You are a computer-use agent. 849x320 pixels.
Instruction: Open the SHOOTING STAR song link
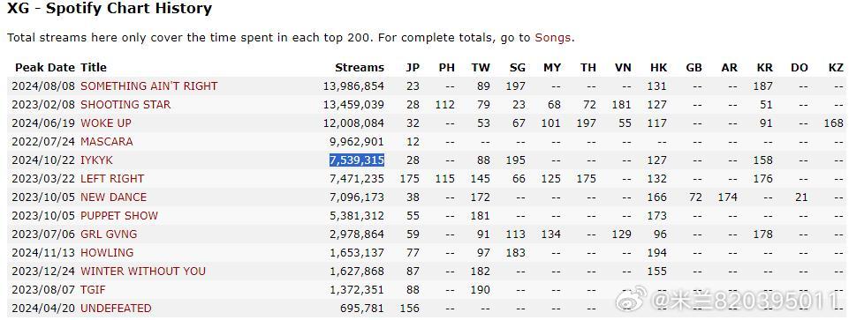click(x=125, y=104)
